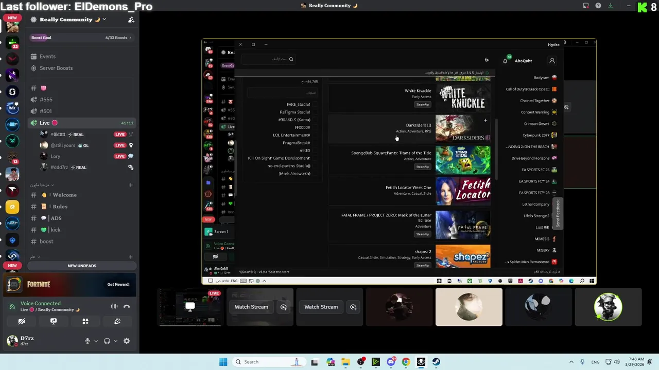Open the server with 22 badge
659x370 pixels.
coord(12,42)
